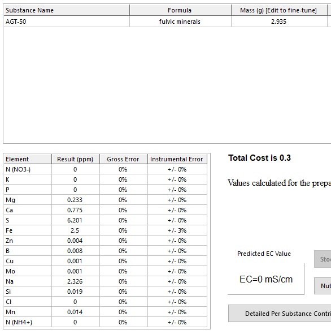Edit the 2.935 mass cell
The height and width of the screenshot is (334, 331).
pyautogui.click(x=279, y=22)
